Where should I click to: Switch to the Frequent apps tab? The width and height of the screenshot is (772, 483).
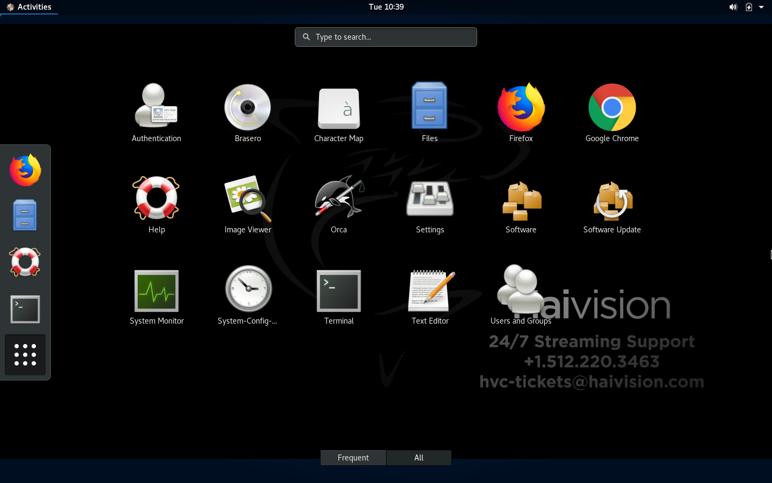point(353,457)
